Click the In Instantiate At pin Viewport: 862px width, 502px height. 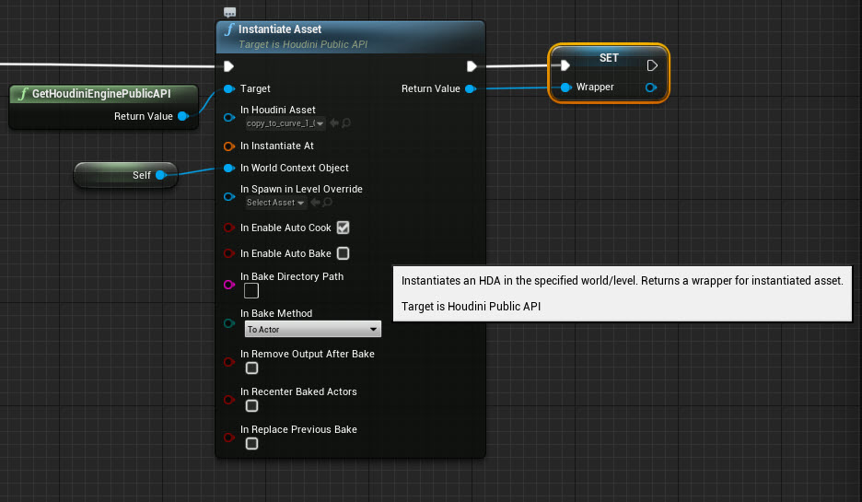228,146
